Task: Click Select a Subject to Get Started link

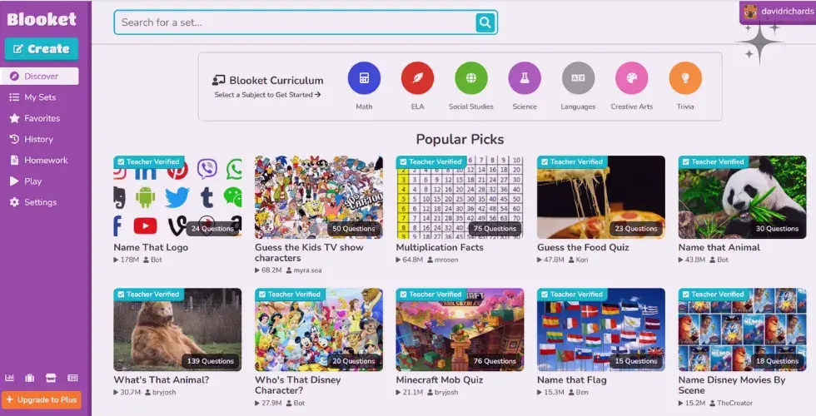Action: pos(267,95)
